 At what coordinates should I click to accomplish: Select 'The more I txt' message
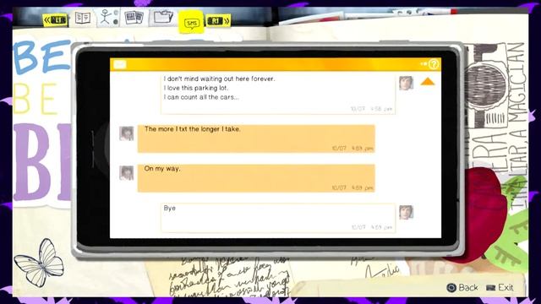click(256, 138)
